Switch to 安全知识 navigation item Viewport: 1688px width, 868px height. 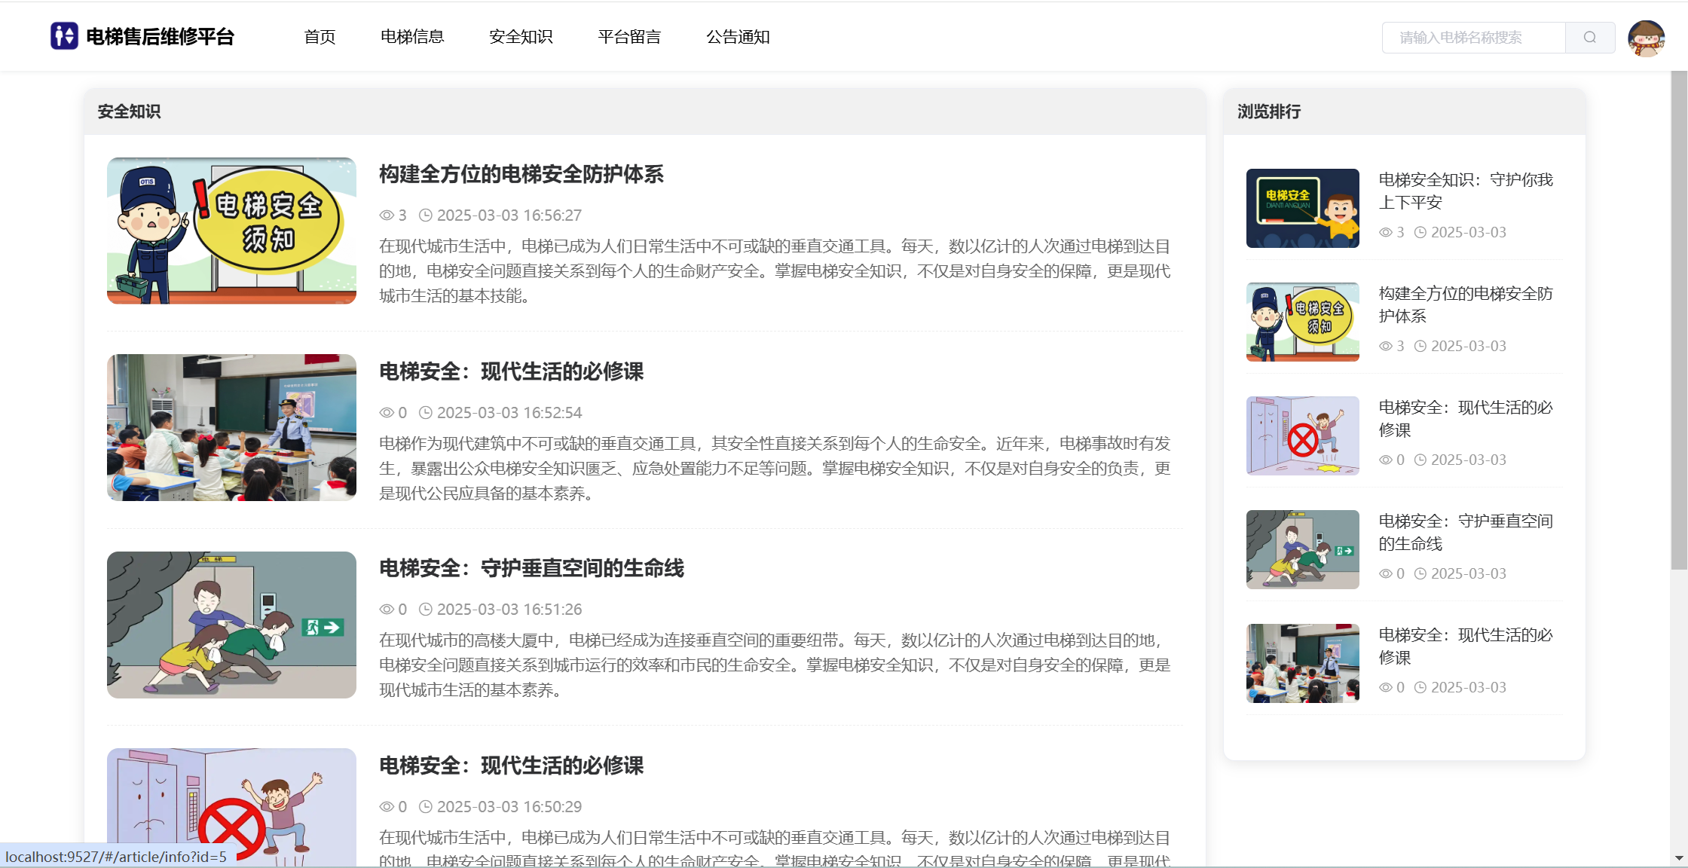coord(521,37)
